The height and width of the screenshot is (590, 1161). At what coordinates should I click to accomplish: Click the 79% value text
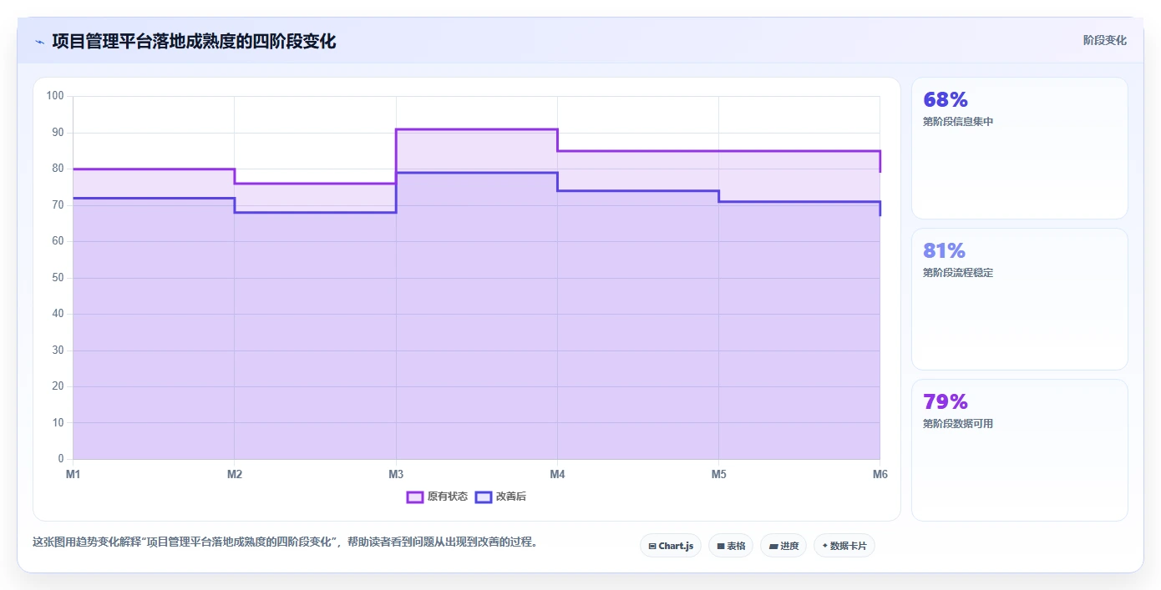[x=946, y=402]
